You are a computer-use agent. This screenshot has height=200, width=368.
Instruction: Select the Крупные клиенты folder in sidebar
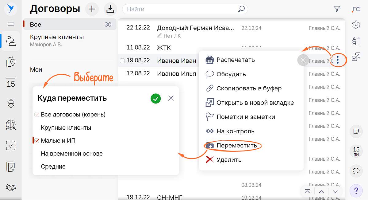pyautogui.click(x=57, y=37)
